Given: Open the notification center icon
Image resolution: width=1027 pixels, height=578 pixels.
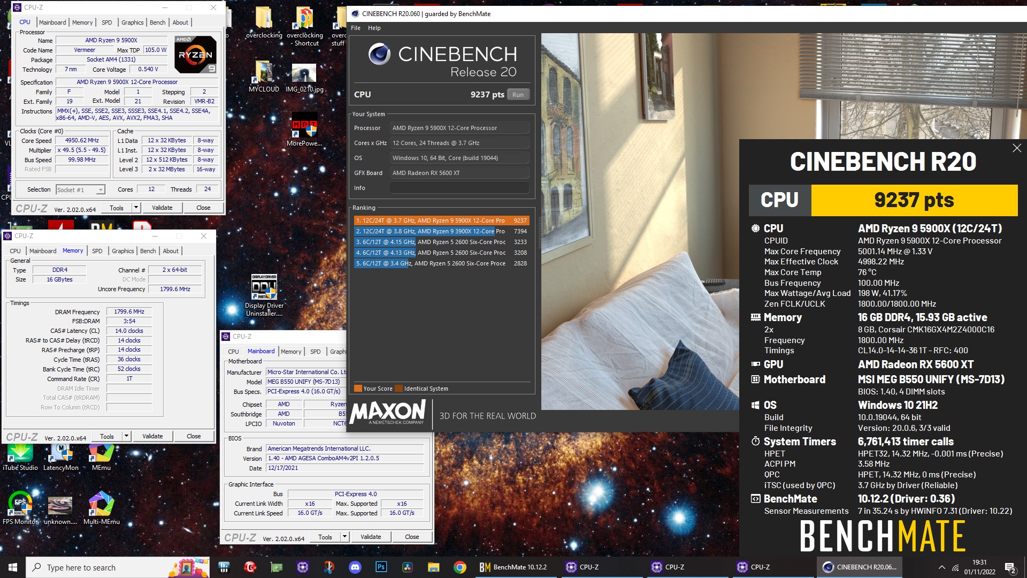Looking at the screenshot, I should (x=1010, y=567).
